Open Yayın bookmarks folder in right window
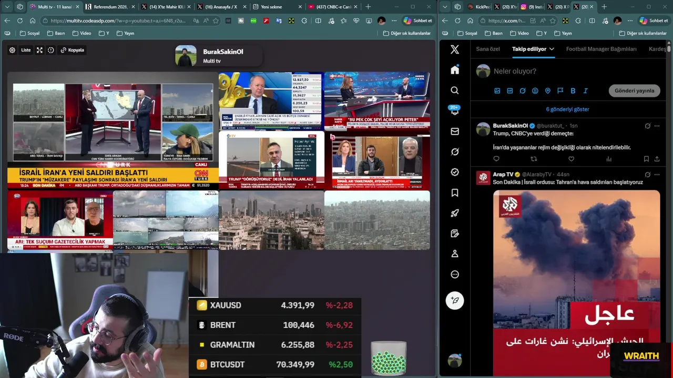 click(x=562, y=33)
